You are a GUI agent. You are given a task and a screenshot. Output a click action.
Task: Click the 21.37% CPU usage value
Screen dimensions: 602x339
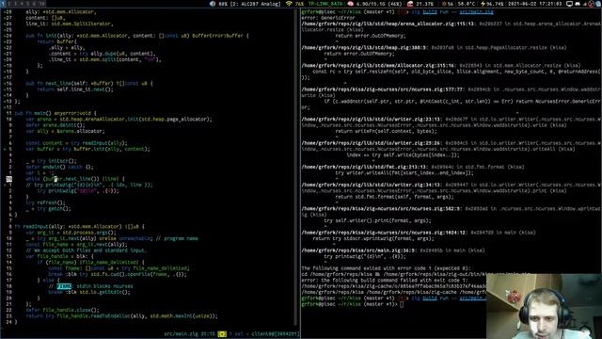pos(424,4)
